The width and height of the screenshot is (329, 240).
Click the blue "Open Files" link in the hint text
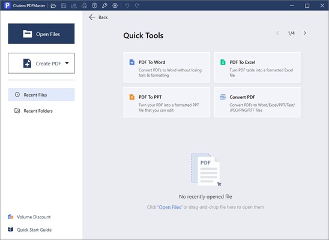(x=170, y=207)
